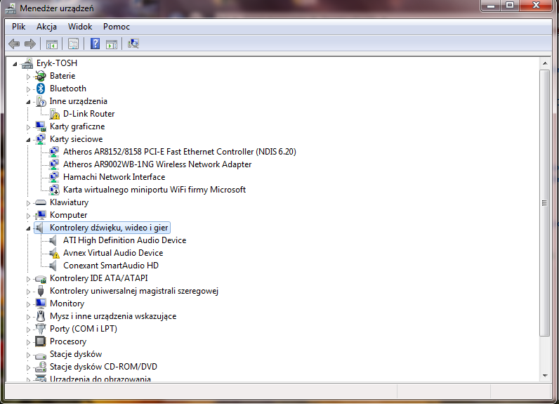
Task: Select the Komputer category label
Action: point(68,215)
